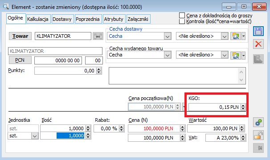
Task: Click the link icon next to KLIMATYZATOR code
Action: click(98, 36)
